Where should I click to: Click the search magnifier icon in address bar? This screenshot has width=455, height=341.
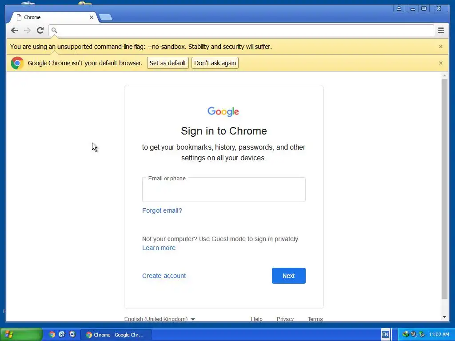point(54,30)
